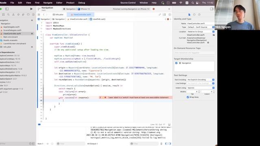260x146 pixels.
Task: Adjust the Indent width stepper
Action: (214, 92)
